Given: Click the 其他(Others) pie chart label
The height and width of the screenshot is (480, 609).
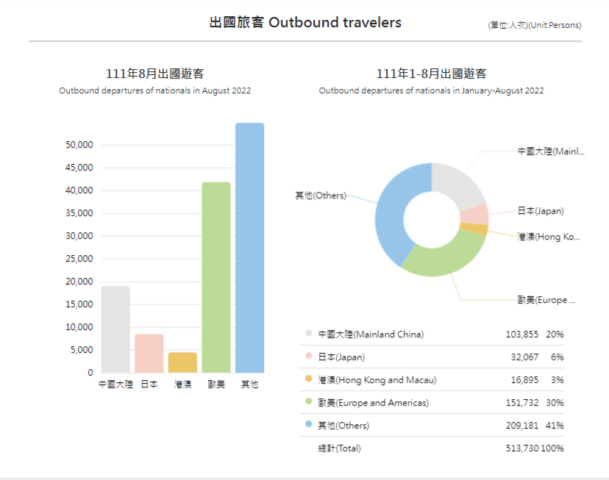Looking at the screenshot, I should pos(320,196).
